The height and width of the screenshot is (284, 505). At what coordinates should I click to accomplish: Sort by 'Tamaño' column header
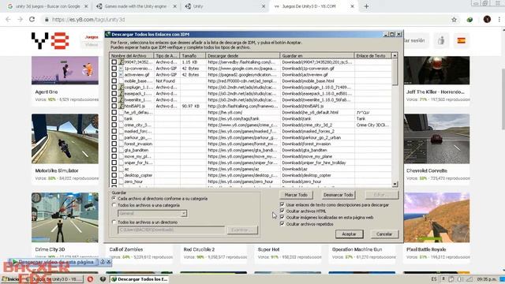[x=193, y=56]
